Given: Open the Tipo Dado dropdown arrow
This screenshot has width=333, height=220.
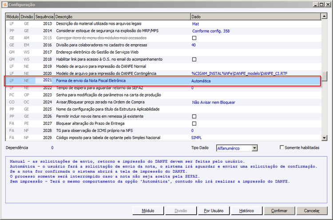Looking at the screenshot, I should click(x=254, y=148).
